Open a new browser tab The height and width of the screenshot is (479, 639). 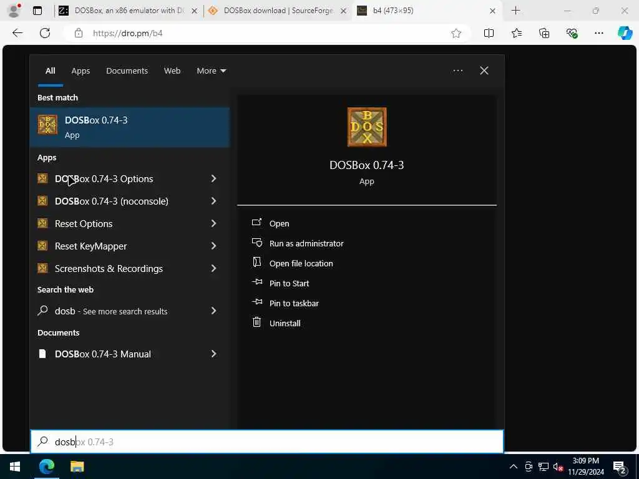515,11
